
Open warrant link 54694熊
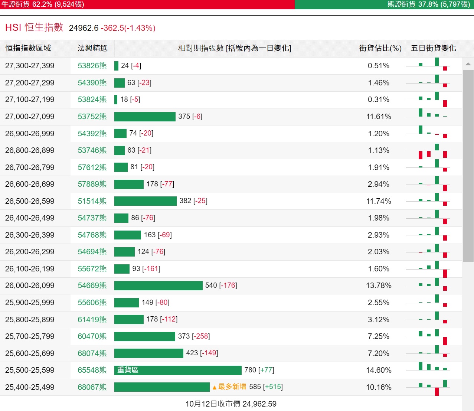coord(92,252)
